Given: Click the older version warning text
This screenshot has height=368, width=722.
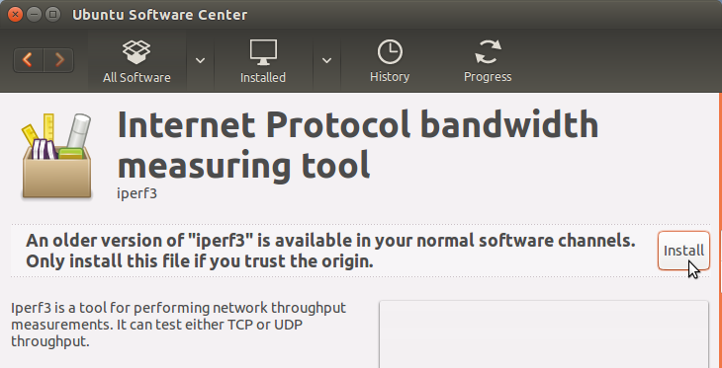Looking at the screenshot, I should [x=330, y=251].
